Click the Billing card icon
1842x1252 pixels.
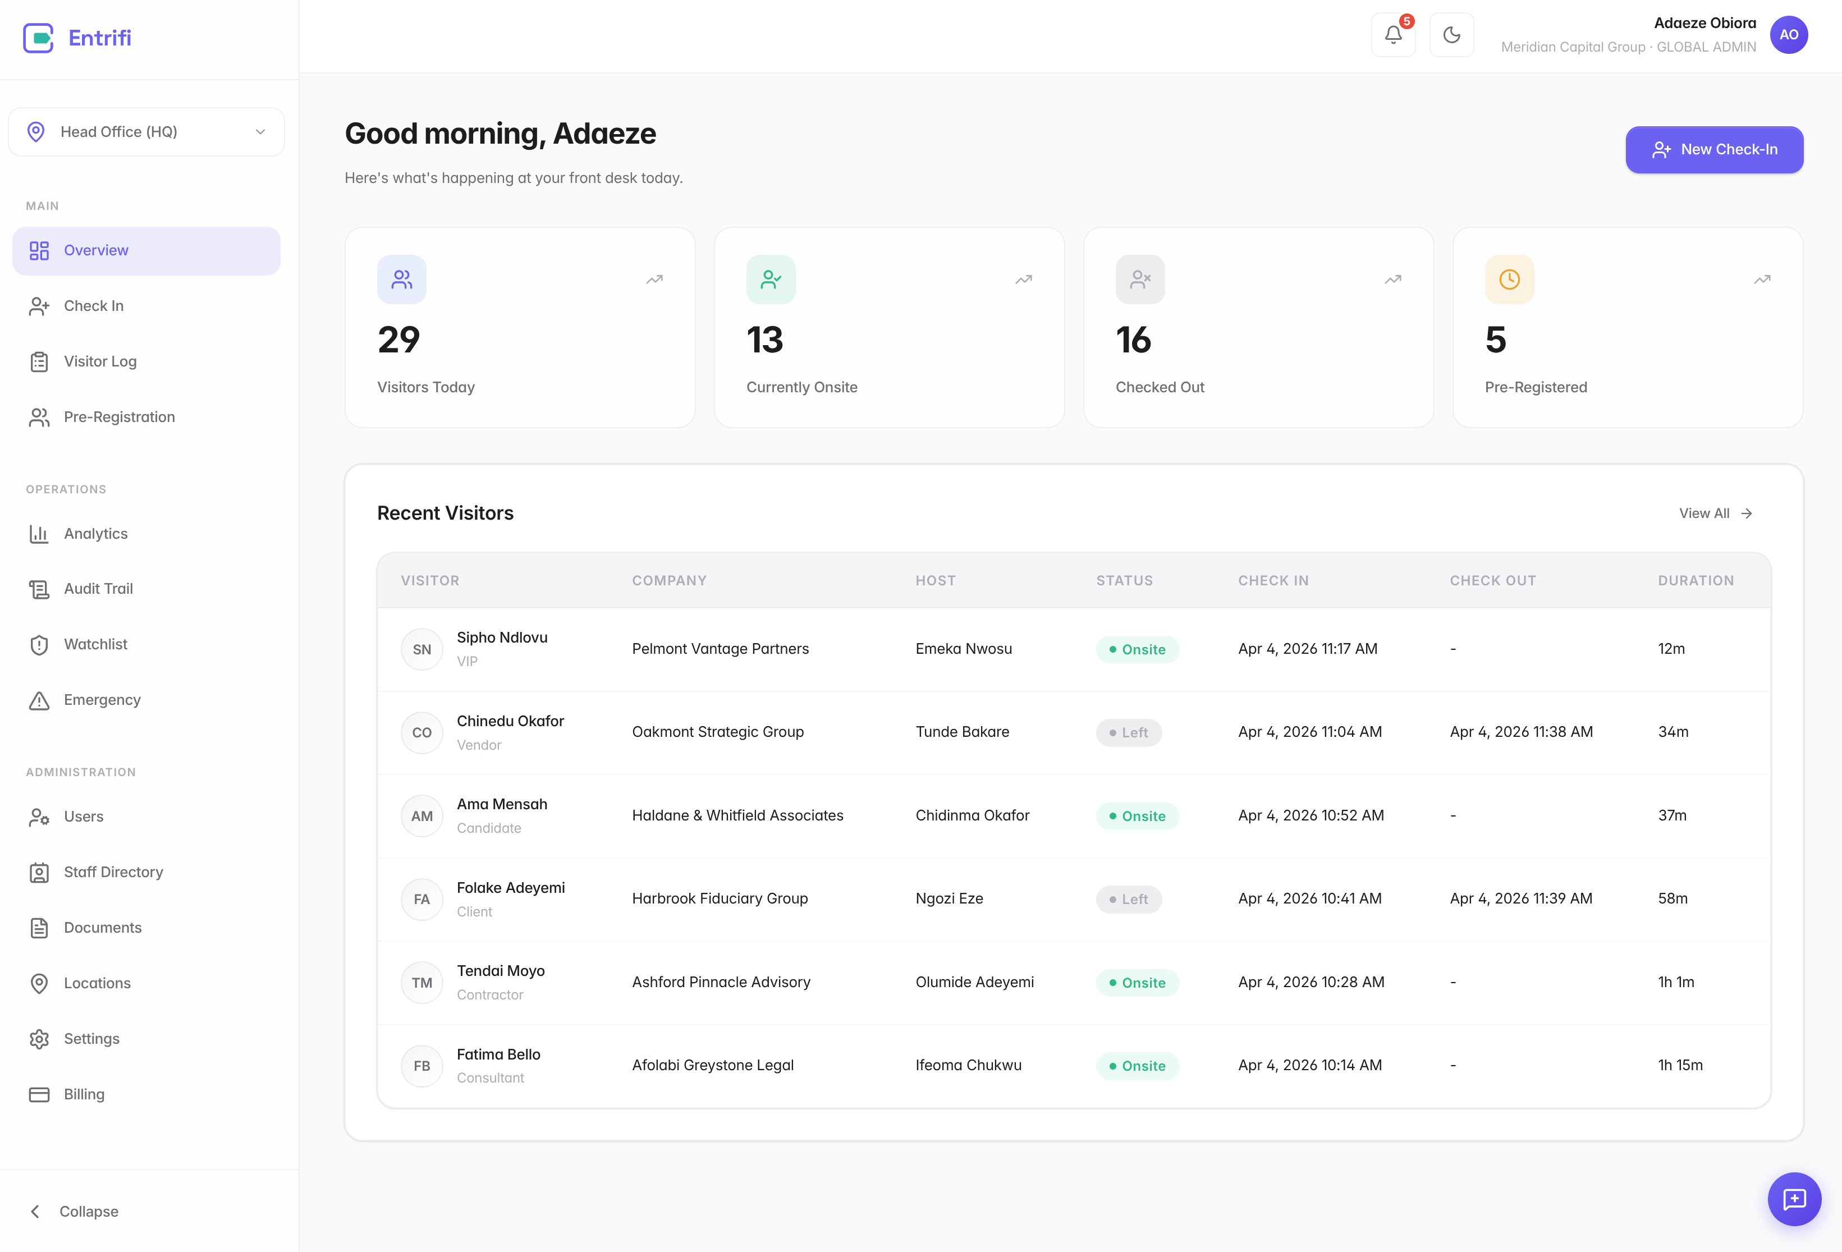coord(39,1094)
